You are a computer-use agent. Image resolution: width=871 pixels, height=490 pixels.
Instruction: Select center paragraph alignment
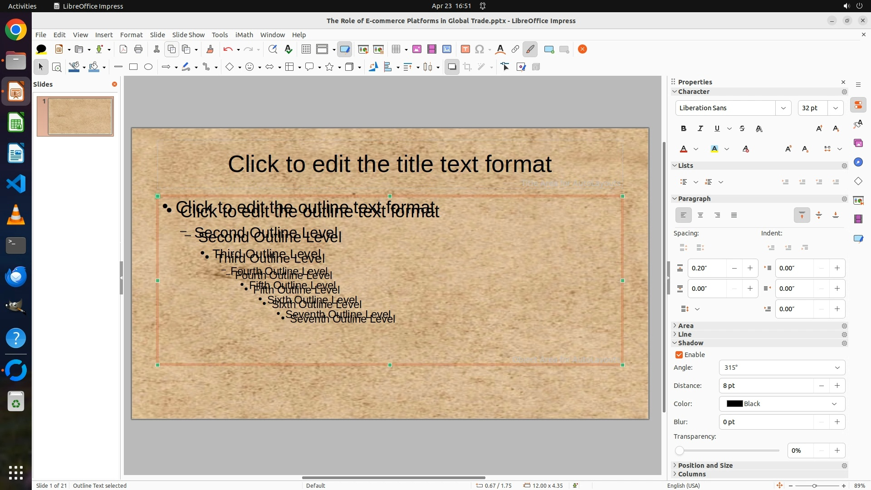pyautogui.click(x=700, y=215)
